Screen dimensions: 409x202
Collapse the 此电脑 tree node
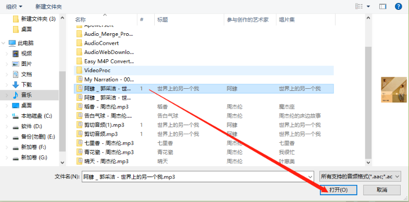tap(4, 43)
